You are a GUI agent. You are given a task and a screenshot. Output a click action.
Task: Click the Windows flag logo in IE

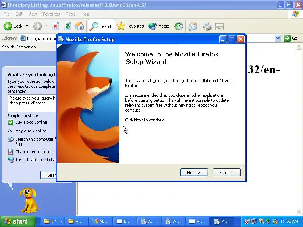click(296, 14)
